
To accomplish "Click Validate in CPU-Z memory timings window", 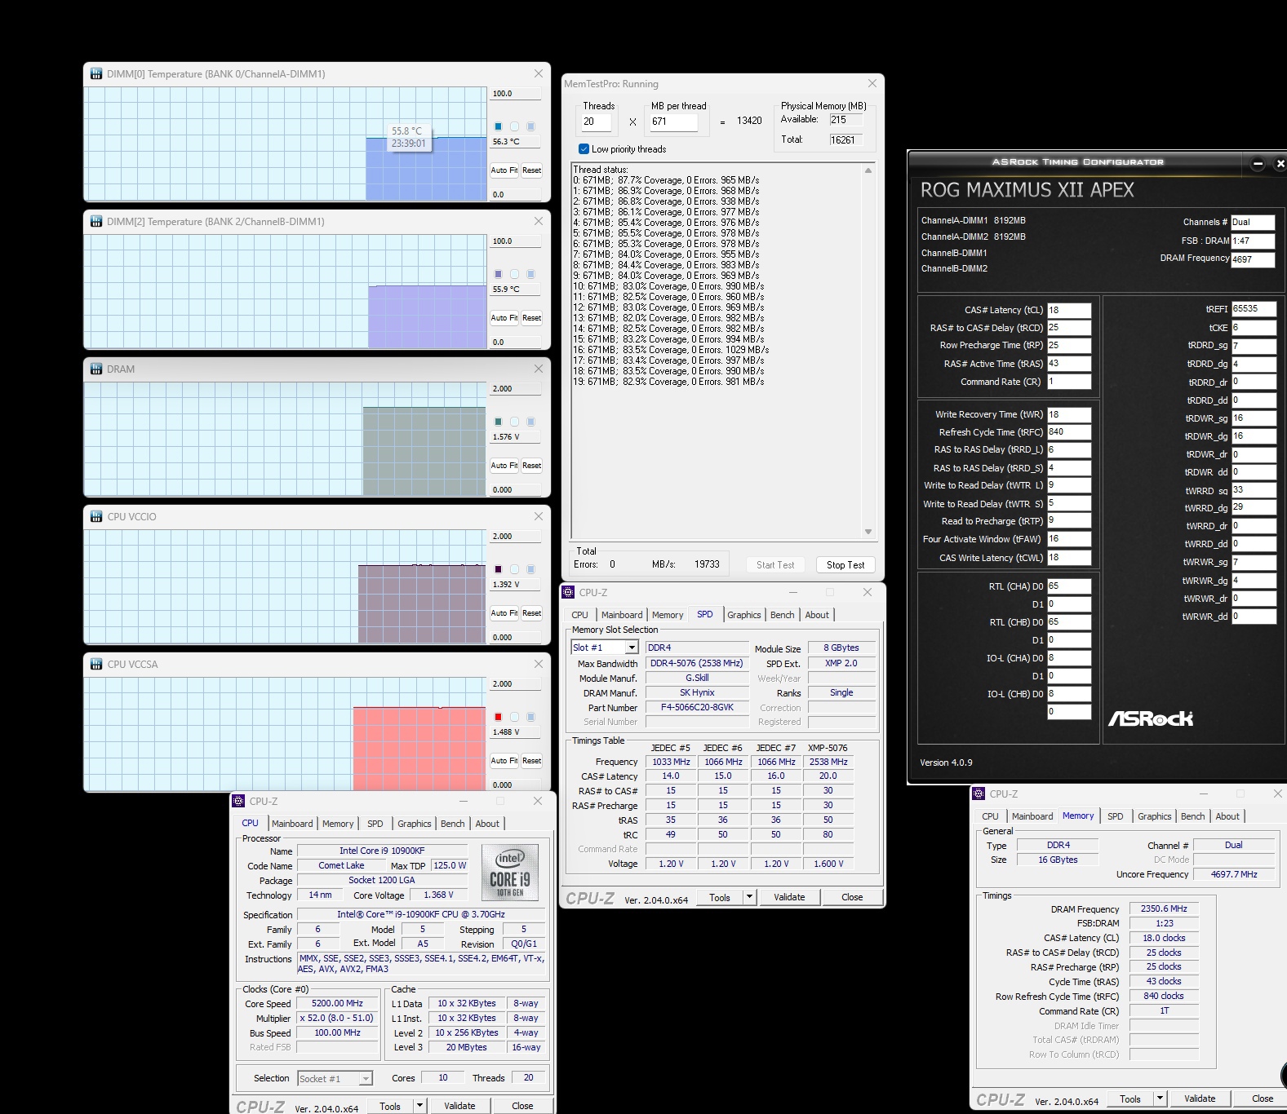I will point(1200,1099).
